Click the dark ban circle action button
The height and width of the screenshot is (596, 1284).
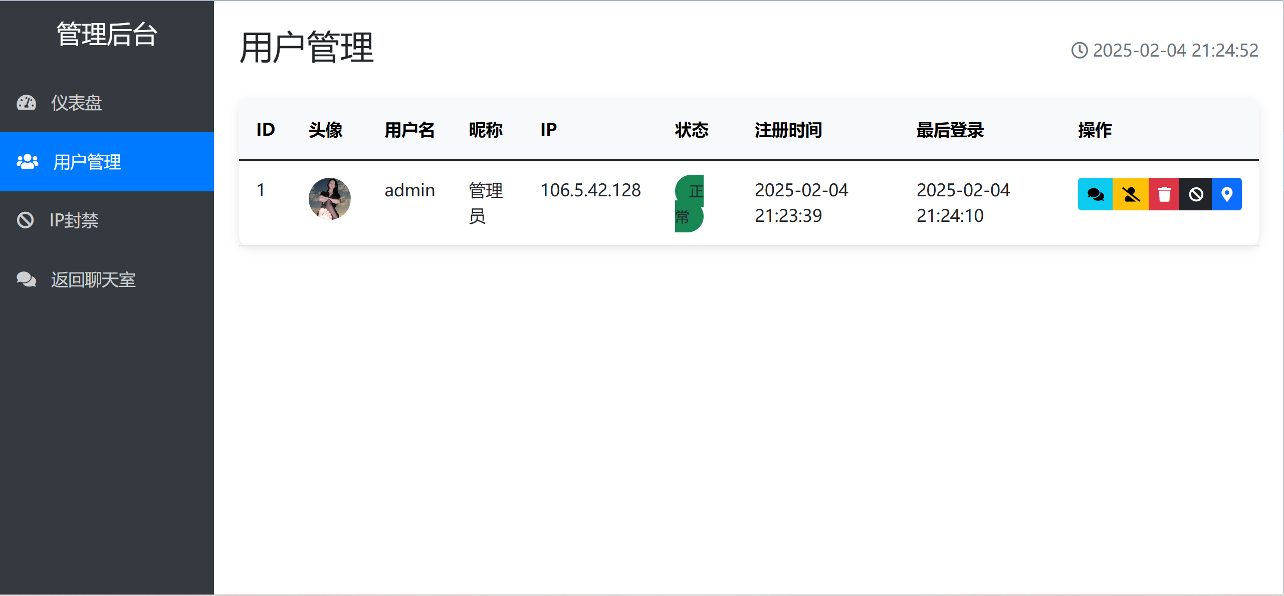(x=1196, y=194)
